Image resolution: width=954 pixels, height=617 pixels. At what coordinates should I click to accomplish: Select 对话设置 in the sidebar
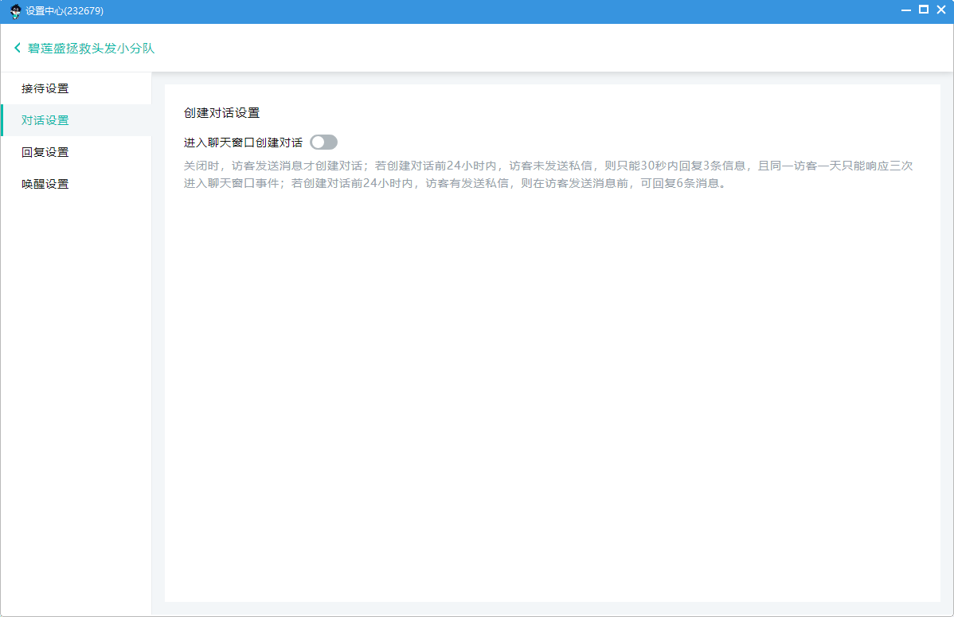45,120
